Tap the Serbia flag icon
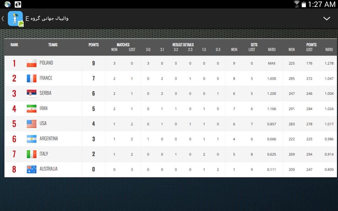338x211 pixels. [31, 93]
